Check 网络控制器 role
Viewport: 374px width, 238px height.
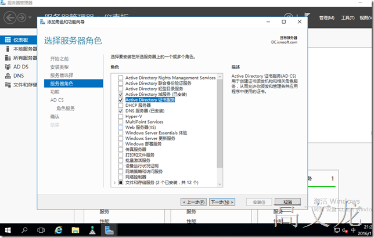point(121,177)
